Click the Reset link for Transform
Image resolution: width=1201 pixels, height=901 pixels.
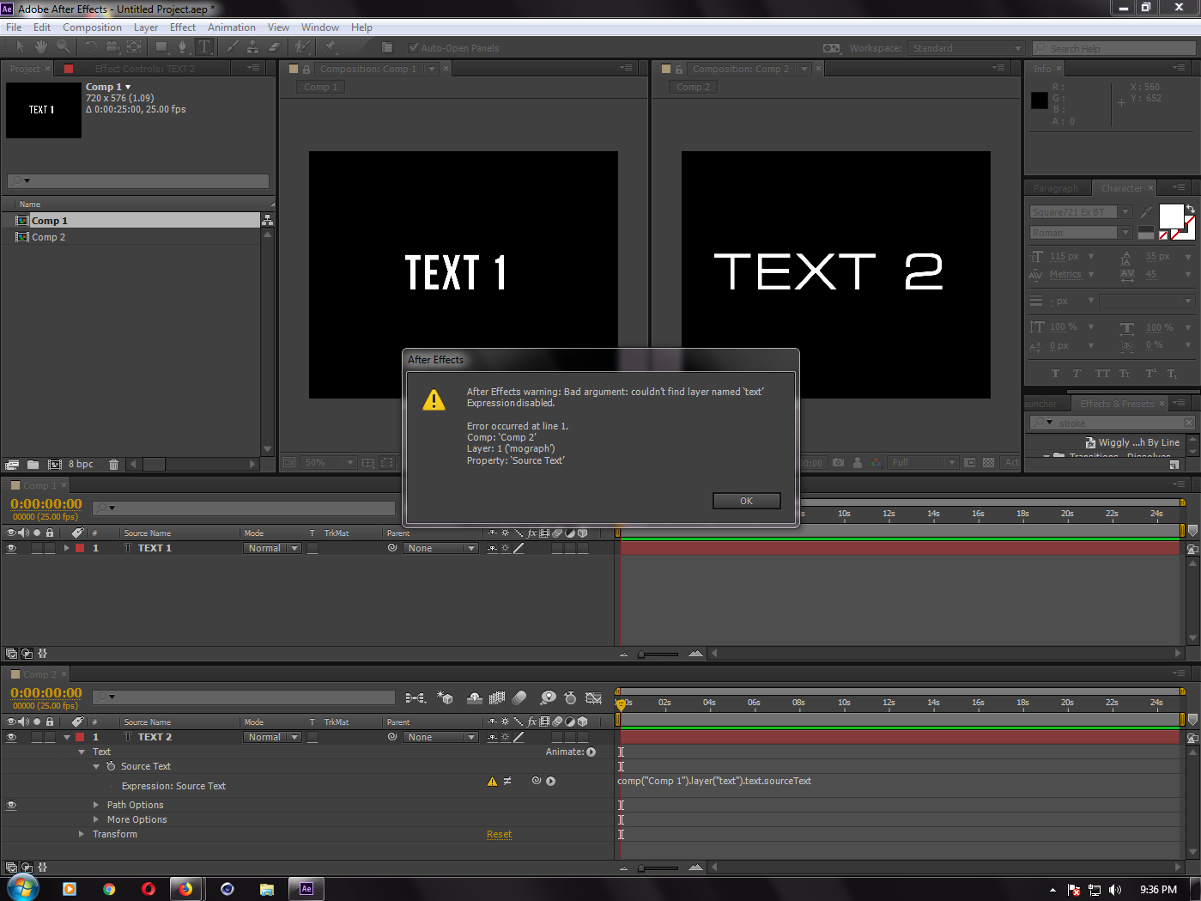pyautogui.click(x=499, y=833)
